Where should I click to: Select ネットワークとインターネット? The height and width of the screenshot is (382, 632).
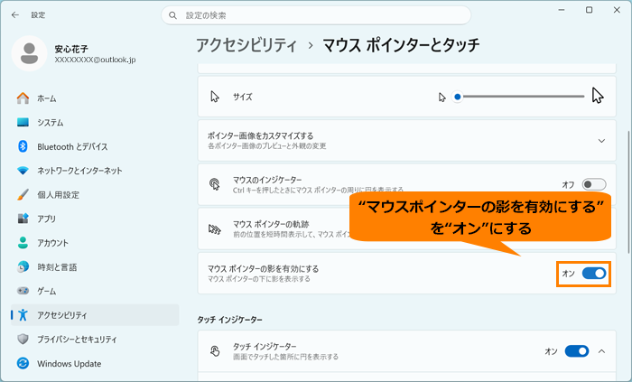(x=95, y=171)
